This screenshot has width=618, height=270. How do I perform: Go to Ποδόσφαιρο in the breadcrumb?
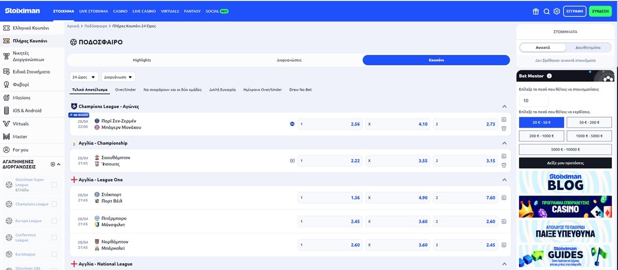[96, 26]
